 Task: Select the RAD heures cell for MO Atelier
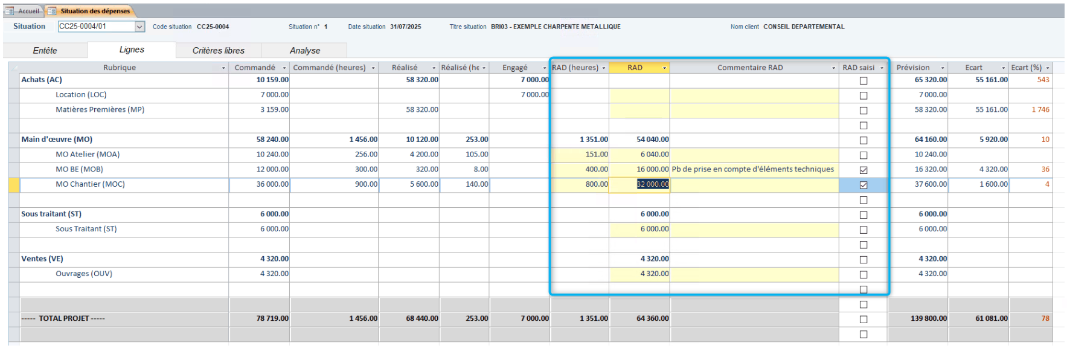tap(580, 155)
